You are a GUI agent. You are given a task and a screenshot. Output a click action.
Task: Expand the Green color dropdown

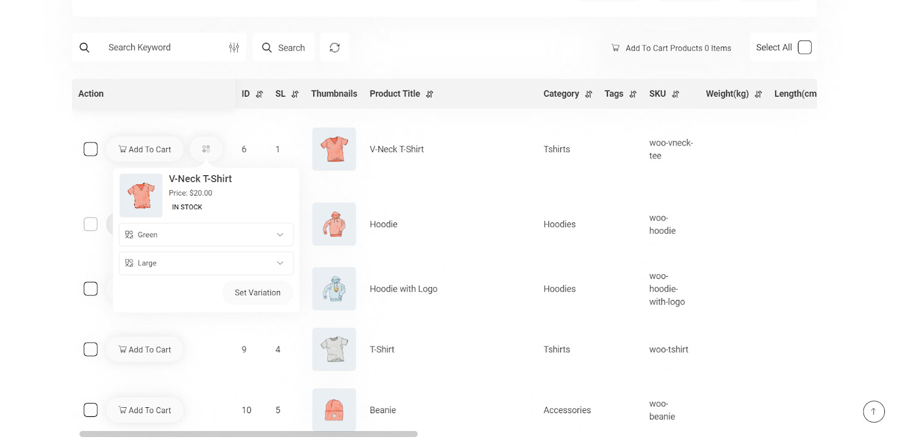point(206,235)
